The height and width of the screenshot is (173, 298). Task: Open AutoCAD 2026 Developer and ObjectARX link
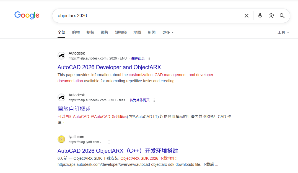coord(109,67)
